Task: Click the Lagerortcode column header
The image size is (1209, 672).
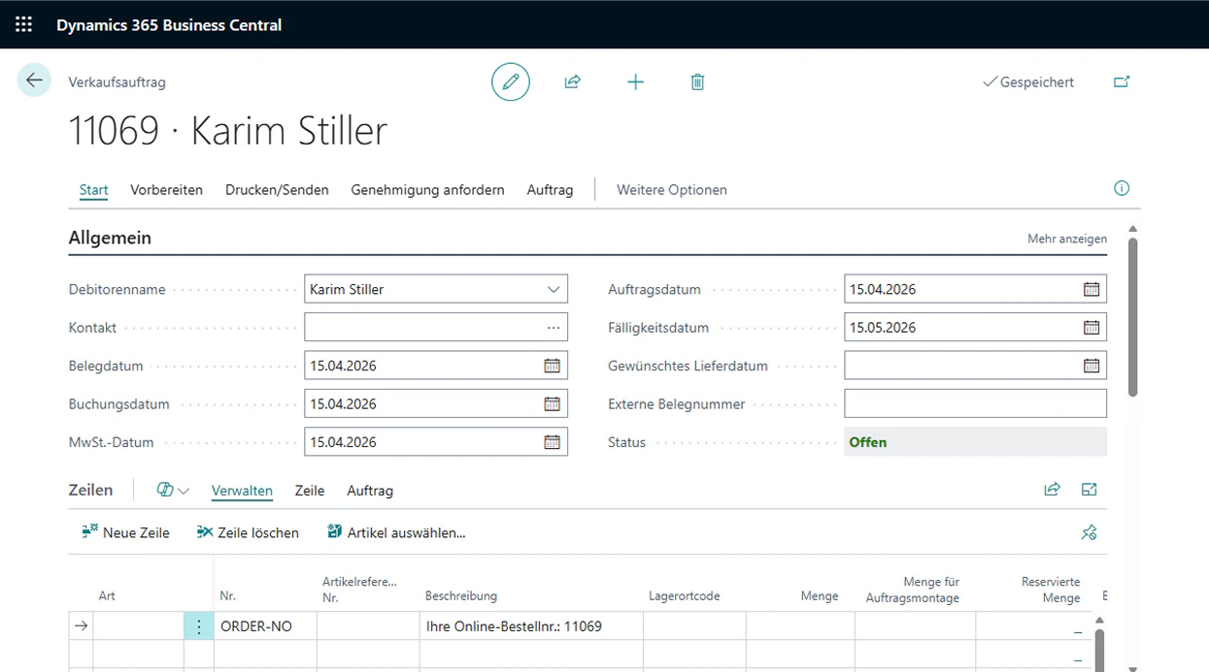Action: (685, 596)
